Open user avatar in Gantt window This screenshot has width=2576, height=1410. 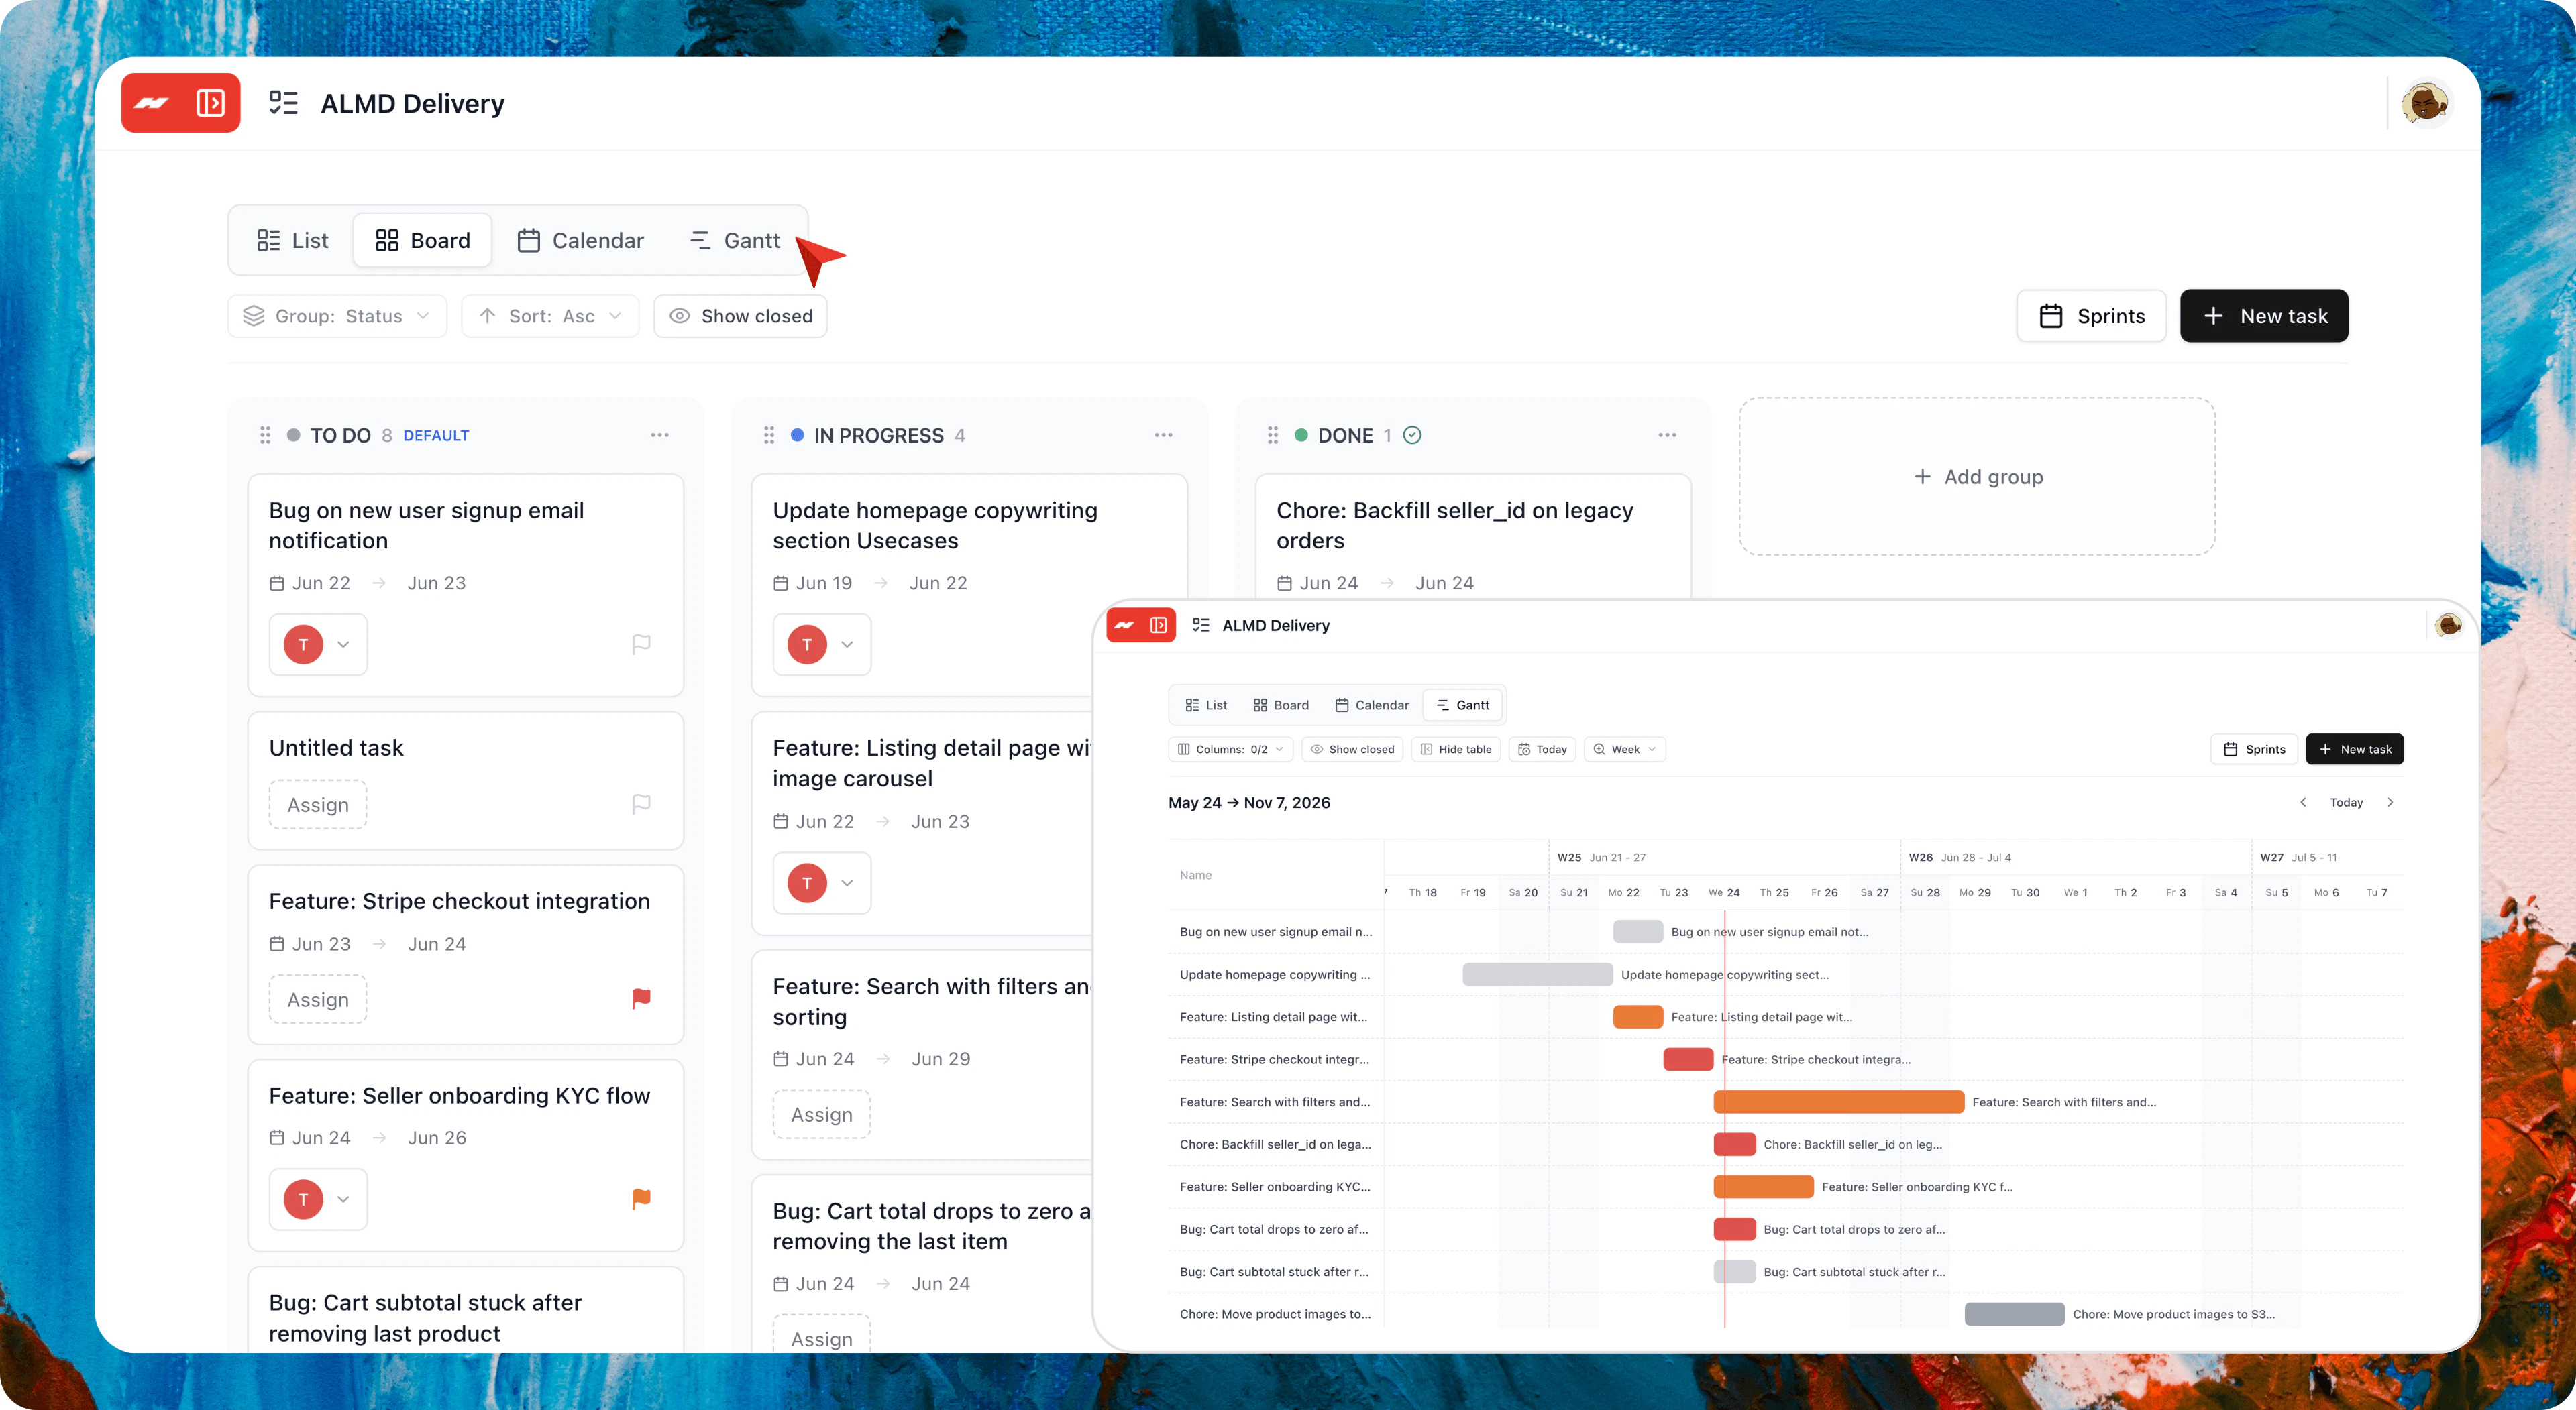click(2449, 626)
